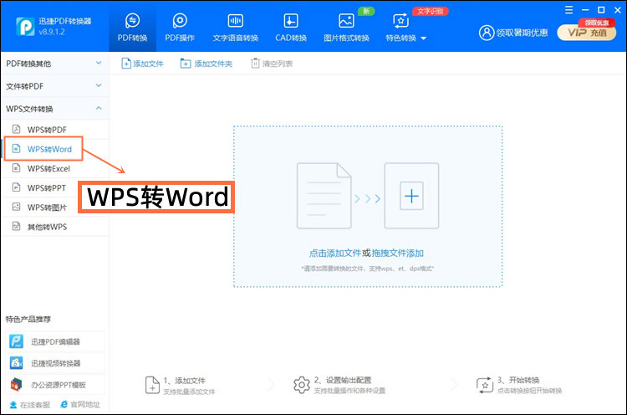Click 领取暑期优惠 link
Image resolution: width=627 pixels, height=415 pixels.
tap(522, 33)
